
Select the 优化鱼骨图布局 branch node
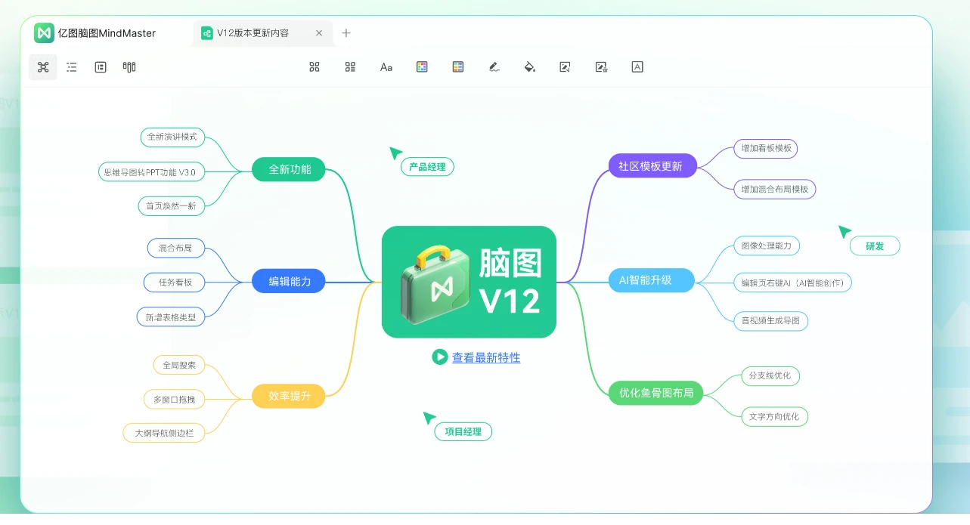point(656,393)
